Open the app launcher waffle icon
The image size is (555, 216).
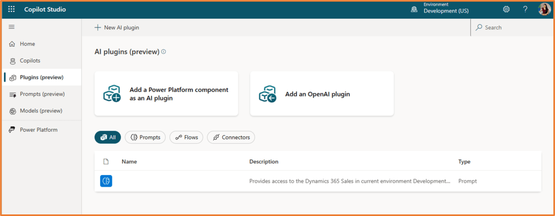(x=11, y=9)
